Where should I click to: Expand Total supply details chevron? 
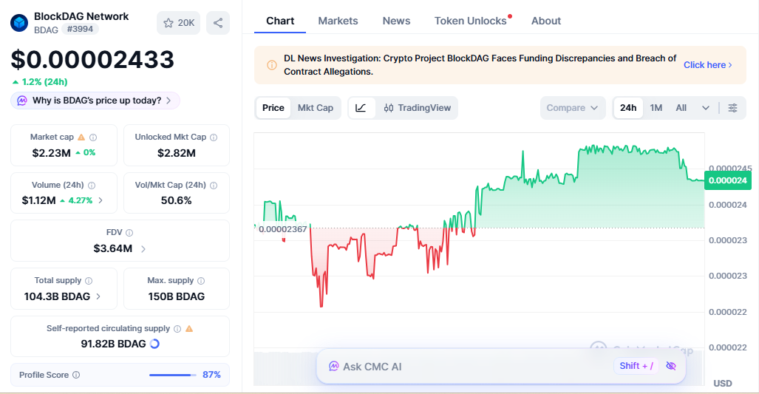coord(98,296)
